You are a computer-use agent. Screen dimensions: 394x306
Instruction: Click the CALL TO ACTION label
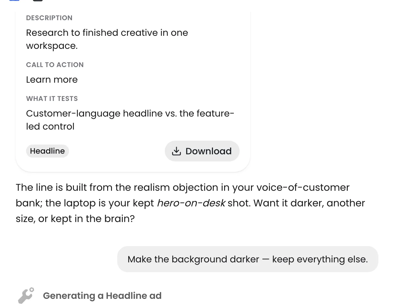(x=55, y=65)
